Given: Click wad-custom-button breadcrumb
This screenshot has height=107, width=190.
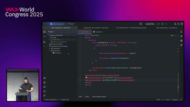Looking at the screenshot, I should (x=99, y=97).
